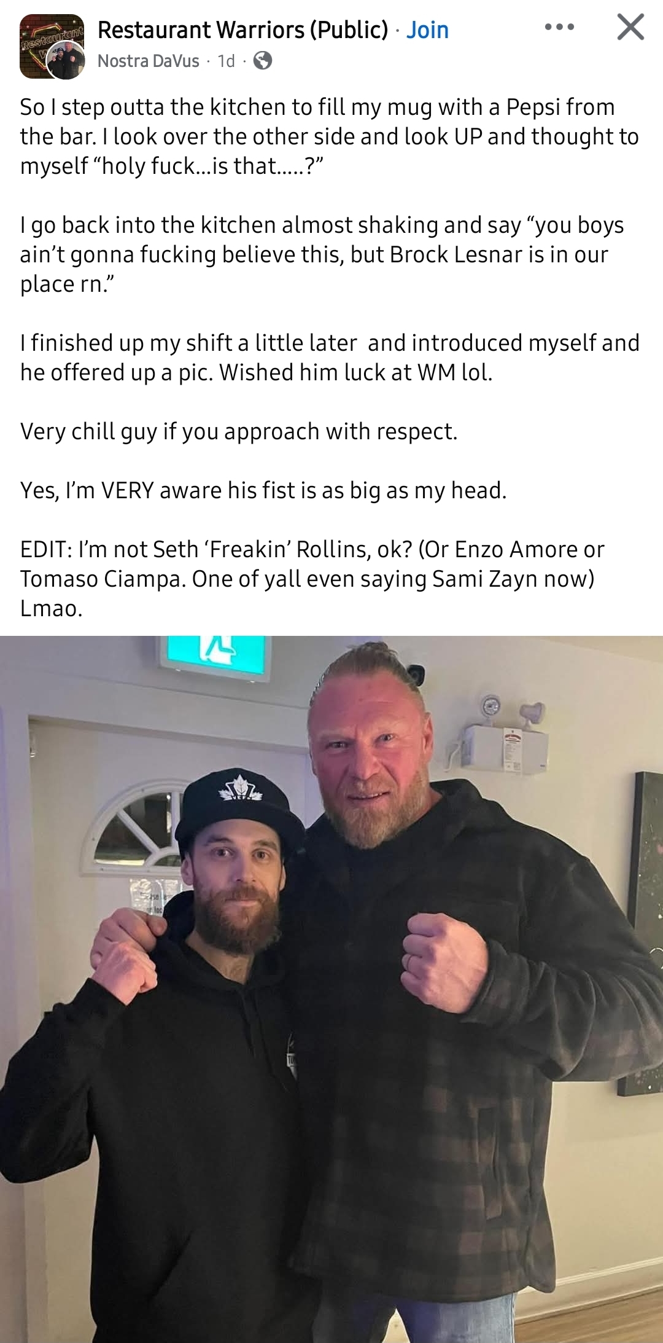This screenshot has width=663, height=1343.
Task: Close the post view with the X
Action: pyautogui.click(x=630, y=27)
